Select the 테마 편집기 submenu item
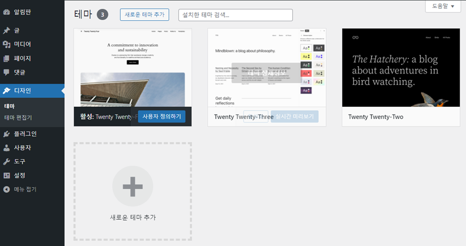Image resolution: width=466 pixels, height=246 pixels. point(18,118)
